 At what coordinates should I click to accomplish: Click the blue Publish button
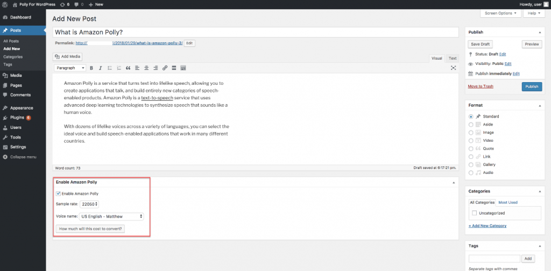click(x=532, y=86)
